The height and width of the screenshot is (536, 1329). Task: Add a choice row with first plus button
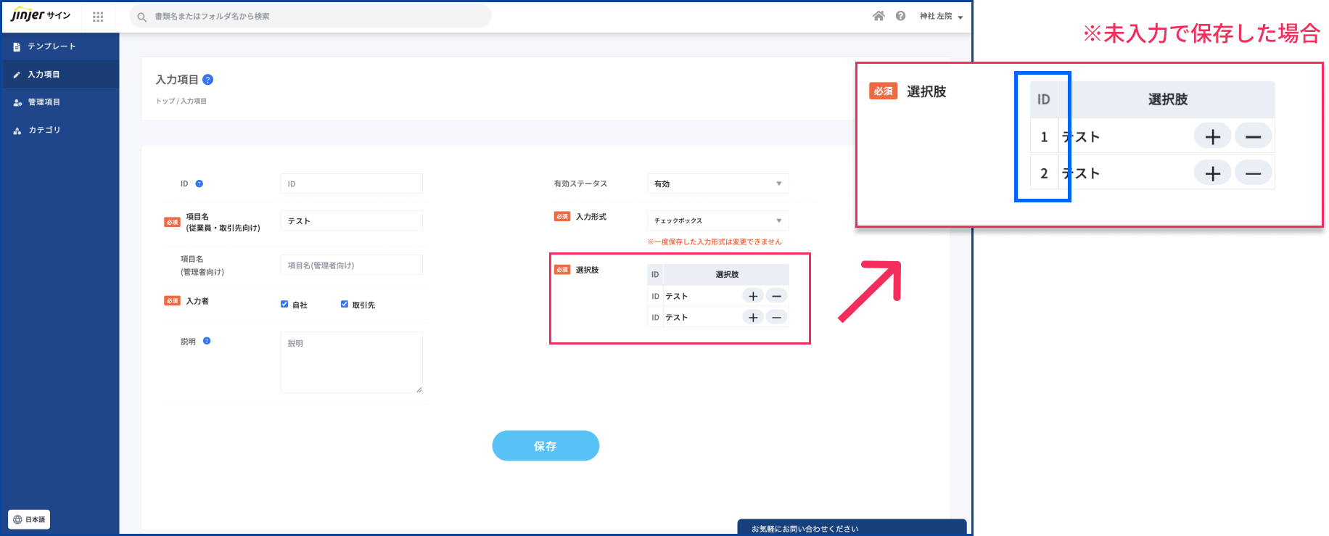(x=753, y=296)
